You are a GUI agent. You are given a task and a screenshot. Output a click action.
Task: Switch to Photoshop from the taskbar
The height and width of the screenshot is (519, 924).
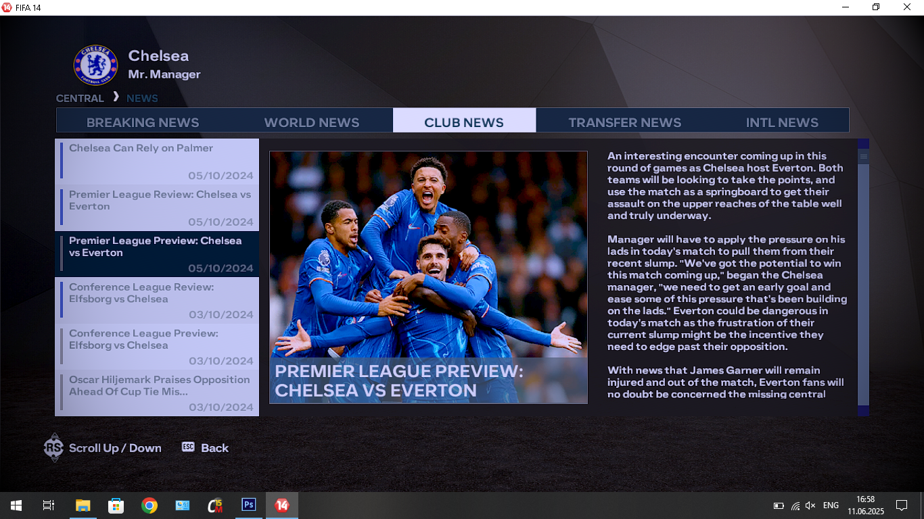coord(249,505)
